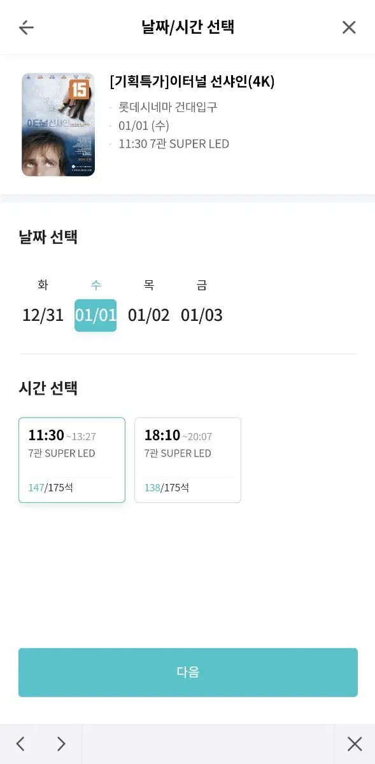Tap the back arrow in the header
The height and width of the screenshot is (764, 375).
point(26,27)
